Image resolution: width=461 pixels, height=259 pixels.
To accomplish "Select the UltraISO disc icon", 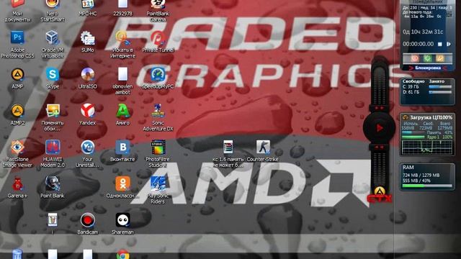I will pyautogui.click(x=88, y=74).
